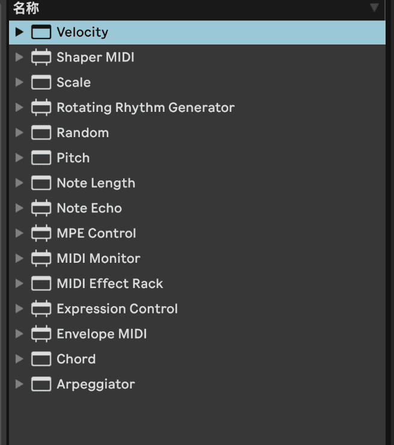Expand the Chord device triangle
Viewport: 394px width, 445px height.
pos(19,359)
